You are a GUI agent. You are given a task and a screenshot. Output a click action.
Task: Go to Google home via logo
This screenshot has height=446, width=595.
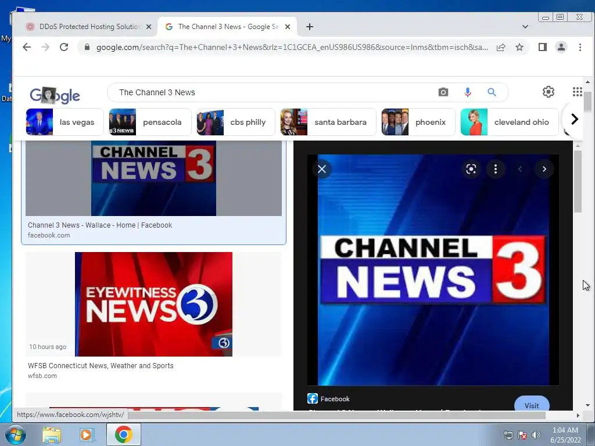(x=55, y=95)
